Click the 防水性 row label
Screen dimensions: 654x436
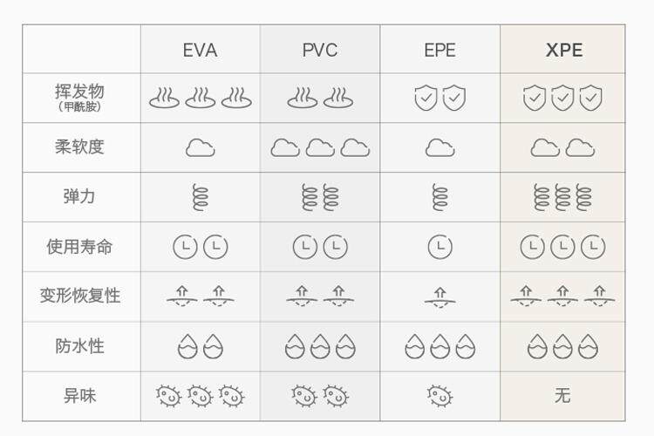pyautogui.click(x=79, y=346)
